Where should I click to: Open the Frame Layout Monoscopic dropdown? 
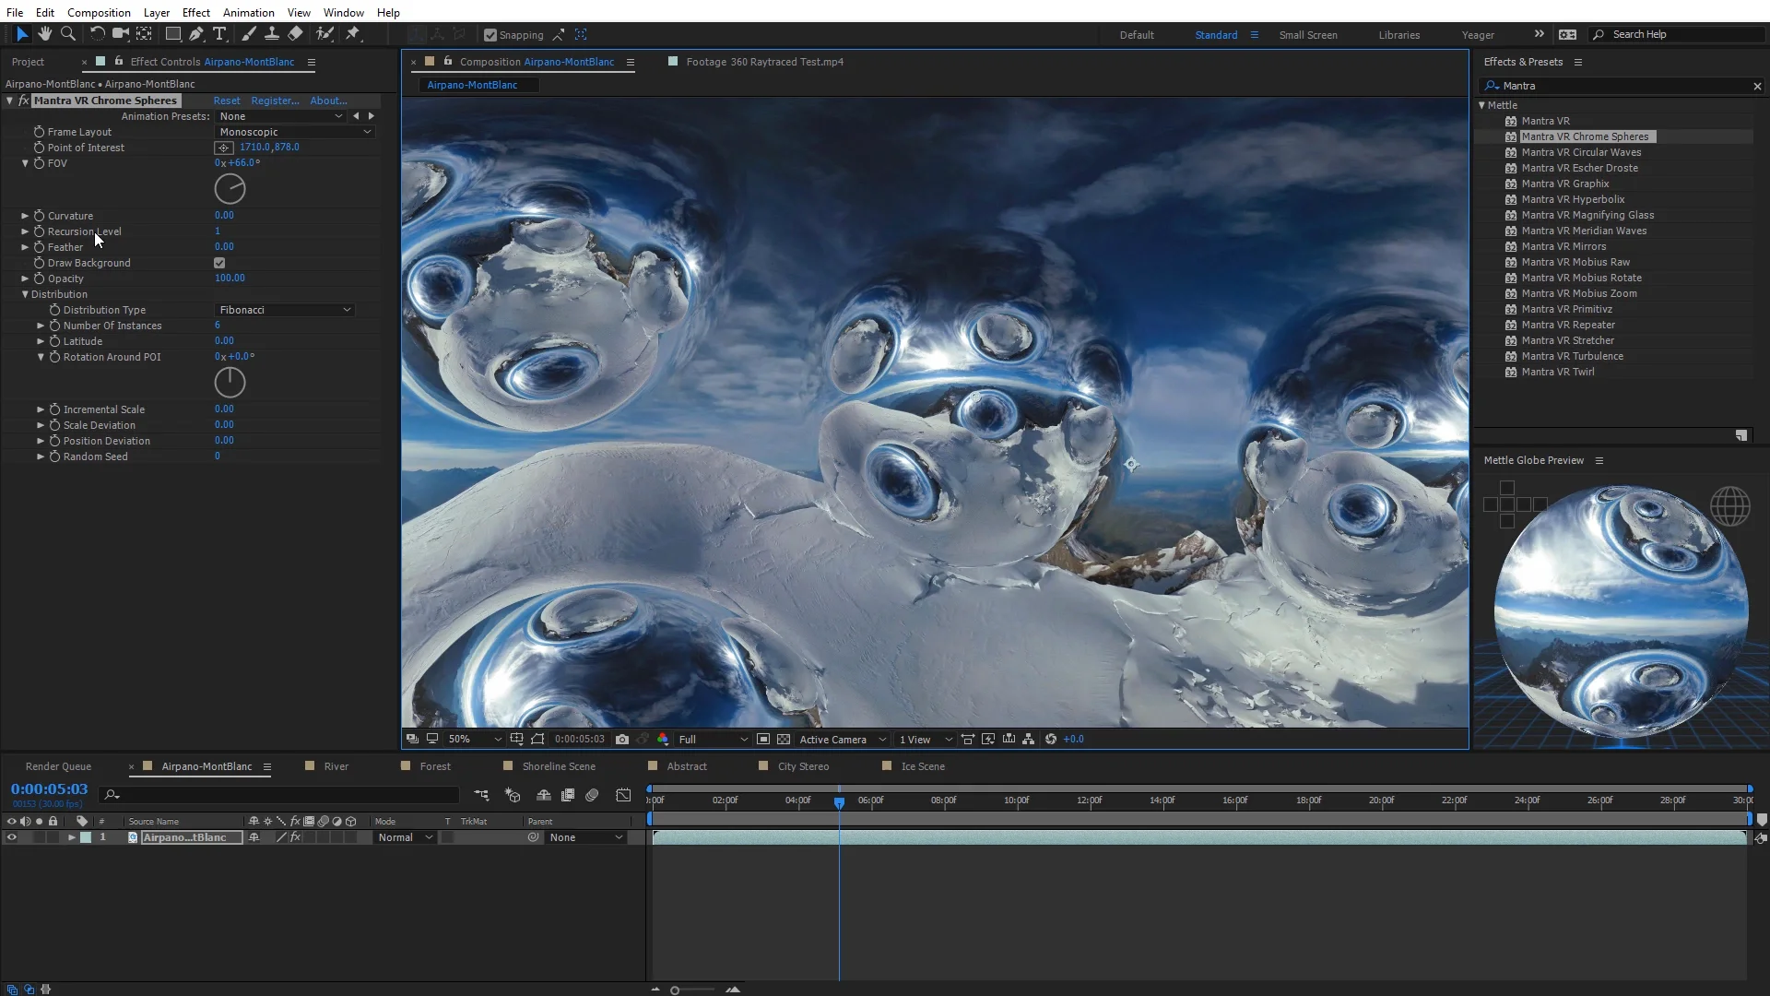point(294,132)
